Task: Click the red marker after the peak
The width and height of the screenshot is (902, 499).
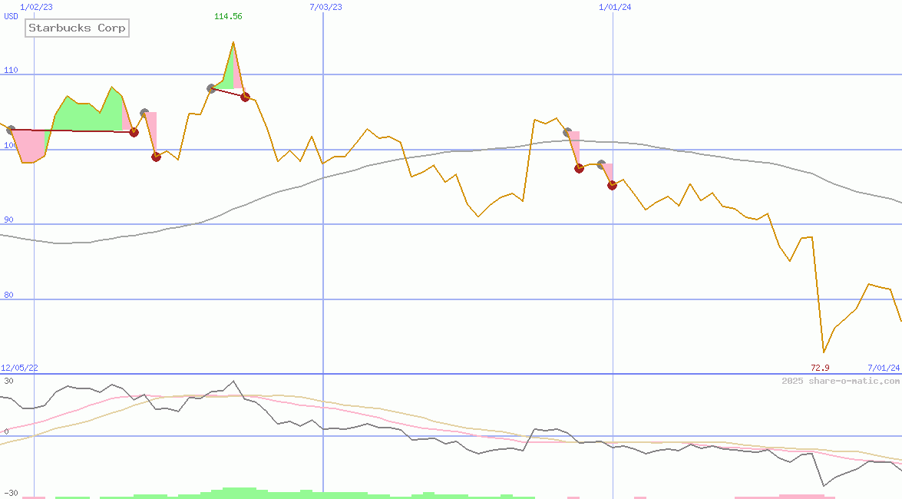Action: pos(245,97)
